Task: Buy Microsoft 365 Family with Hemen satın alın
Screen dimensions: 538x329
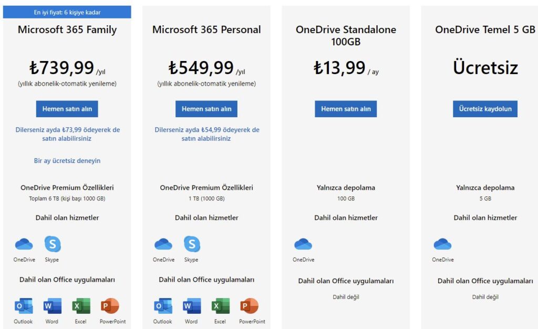Action: (x=67, y=109)
